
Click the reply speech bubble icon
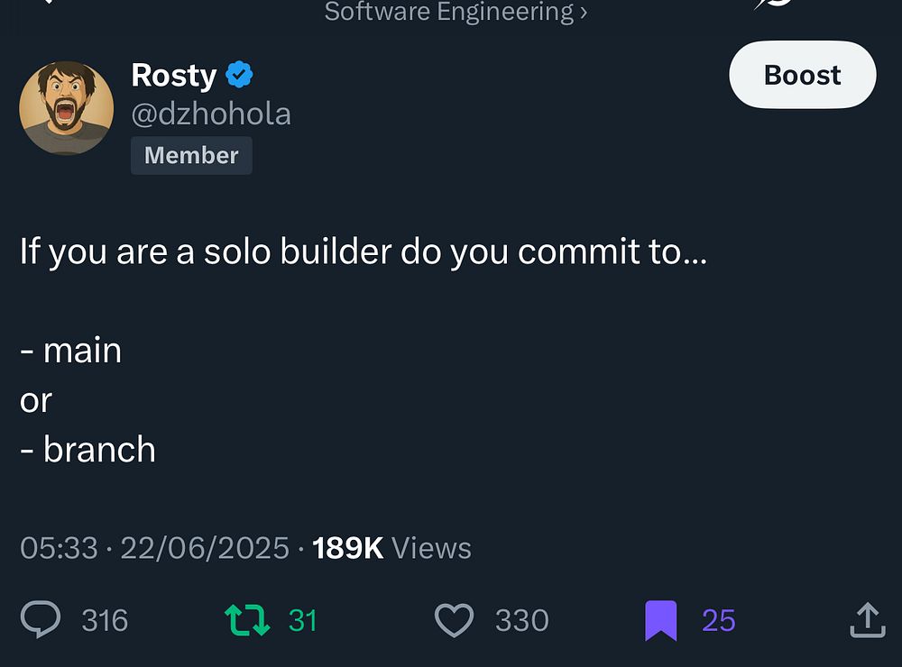coord(41,620)
